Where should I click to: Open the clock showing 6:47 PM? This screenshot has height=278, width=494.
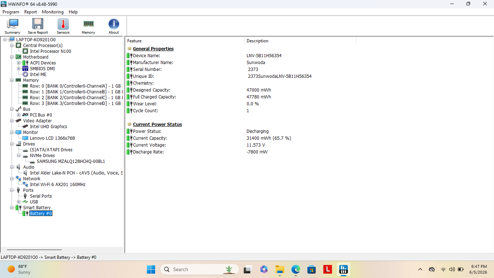point(478,269)
